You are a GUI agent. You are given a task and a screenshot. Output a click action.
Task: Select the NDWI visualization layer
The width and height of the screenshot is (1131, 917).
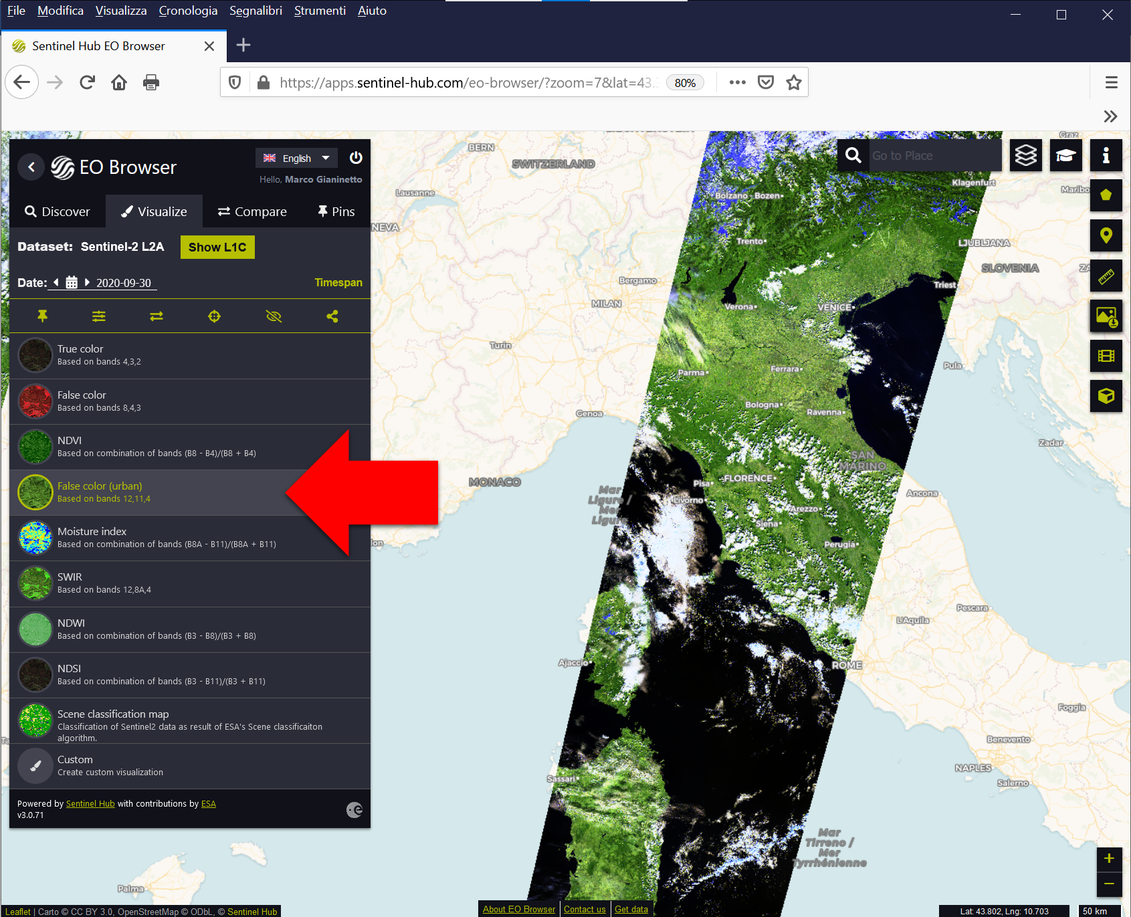coord(190,629)
